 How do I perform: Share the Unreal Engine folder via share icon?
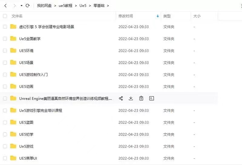[x=121, y=98]
